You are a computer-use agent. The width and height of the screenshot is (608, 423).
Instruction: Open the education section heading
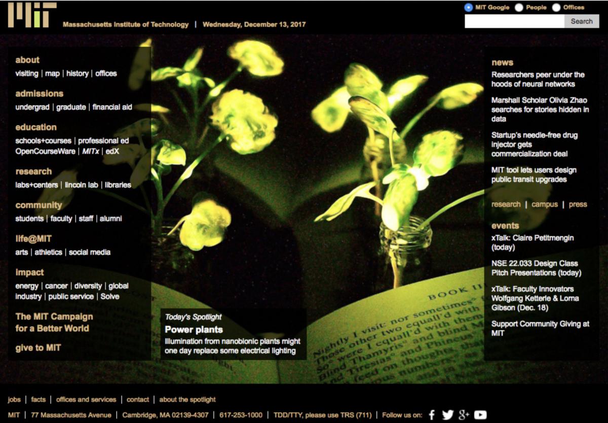(36, 127)
